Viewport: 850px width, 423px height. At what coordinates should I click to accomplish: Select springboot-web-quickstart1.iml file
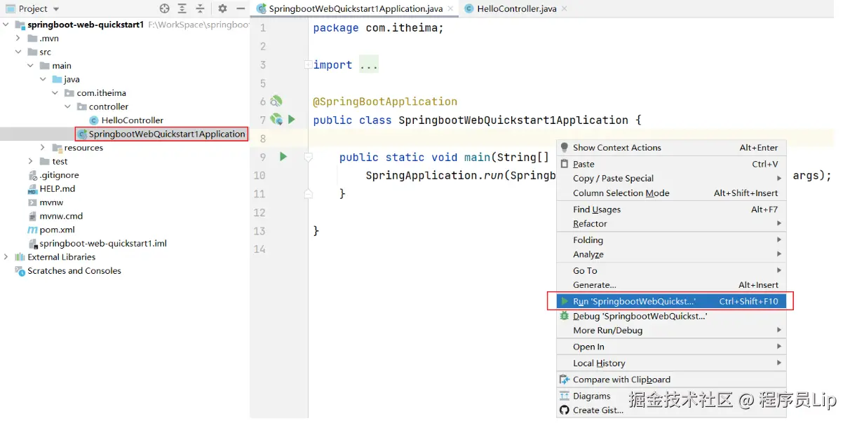point(103,244)
